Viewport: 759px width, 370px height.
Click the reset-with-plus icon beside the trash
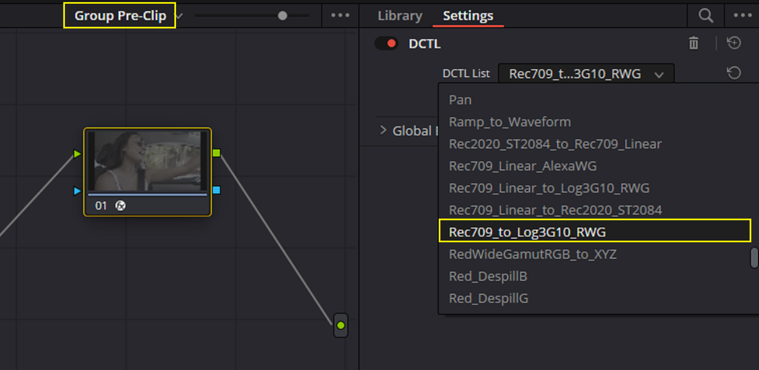(734, 43)
